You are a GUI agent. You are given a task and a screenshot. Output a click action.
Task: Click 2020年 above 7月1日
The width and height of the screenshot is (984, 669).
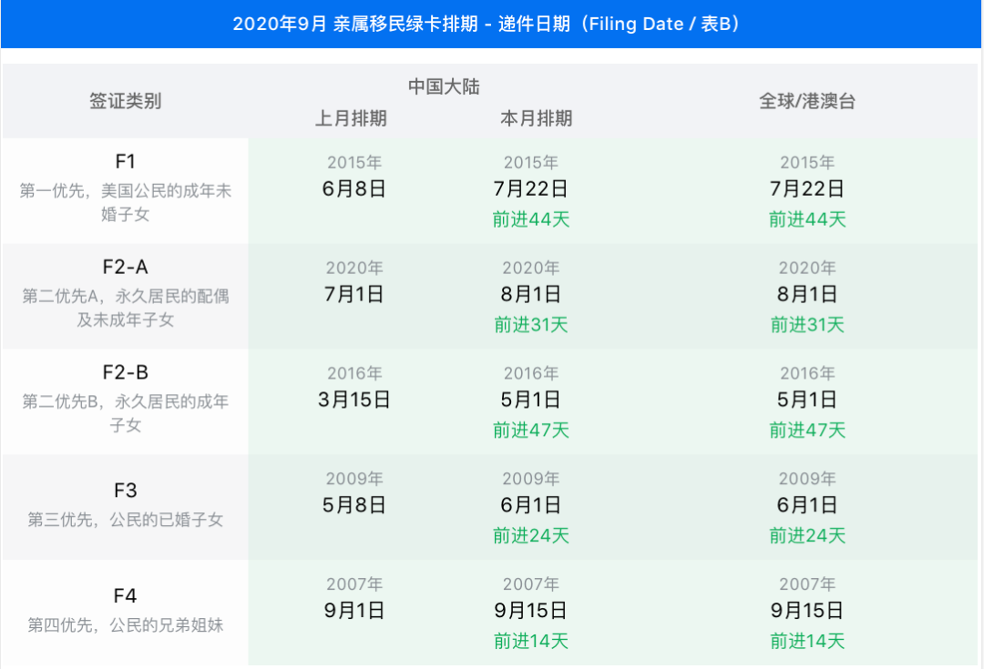tap(354, 268)
